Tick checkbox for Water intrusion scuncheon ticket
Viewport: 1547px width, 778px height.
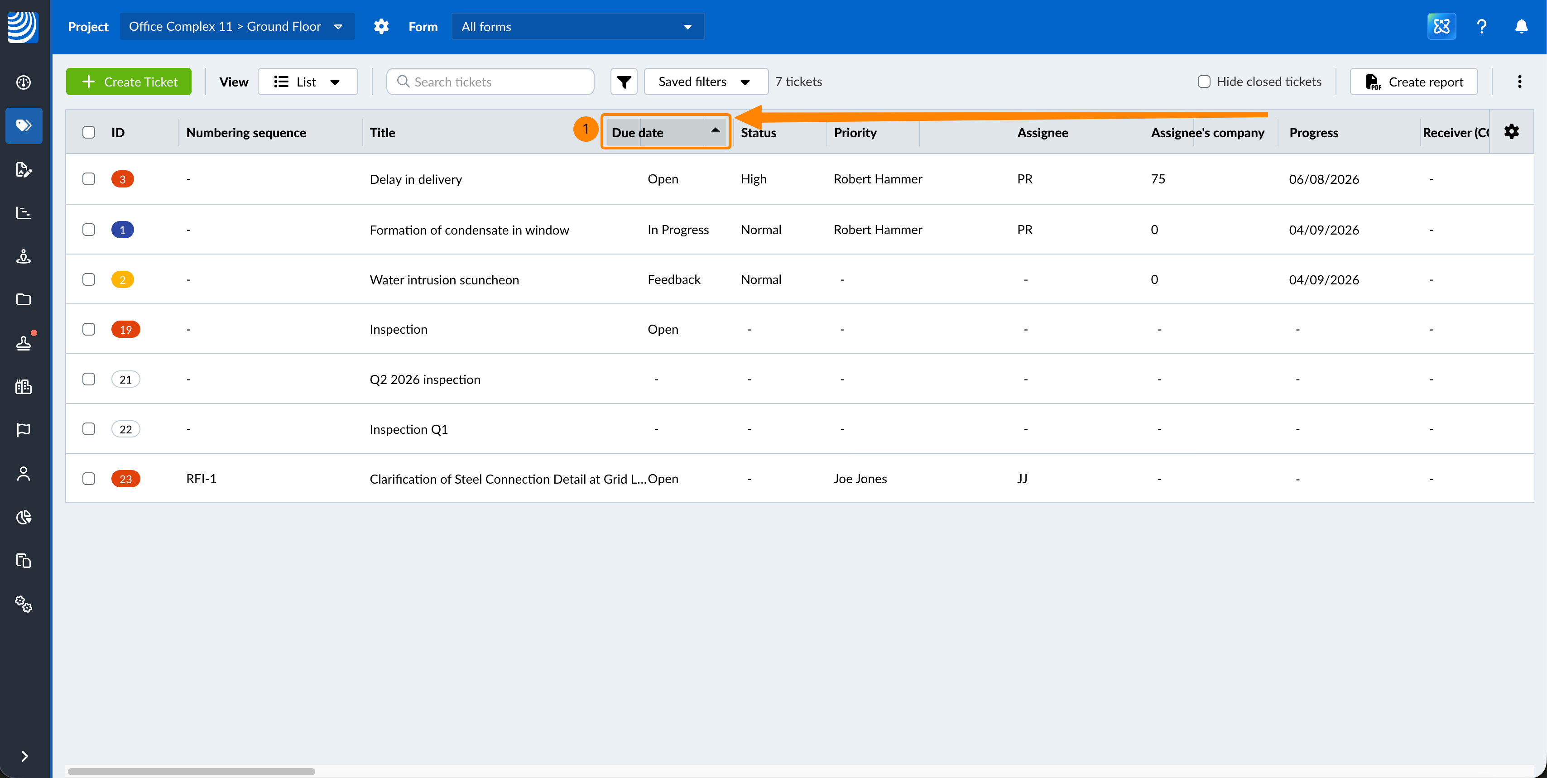pyautogui.click(x=89, y=279)
